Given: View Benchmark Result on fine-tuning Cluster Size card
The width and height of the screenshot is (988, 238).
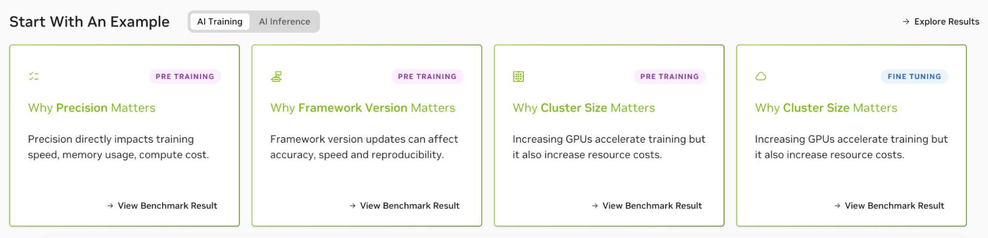Looking at the screenshot, I should [x=894, y=206].
